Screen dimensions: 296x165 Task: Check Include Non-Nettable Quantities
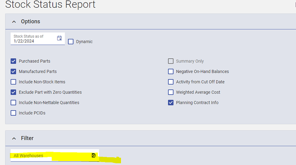(13, 102)
